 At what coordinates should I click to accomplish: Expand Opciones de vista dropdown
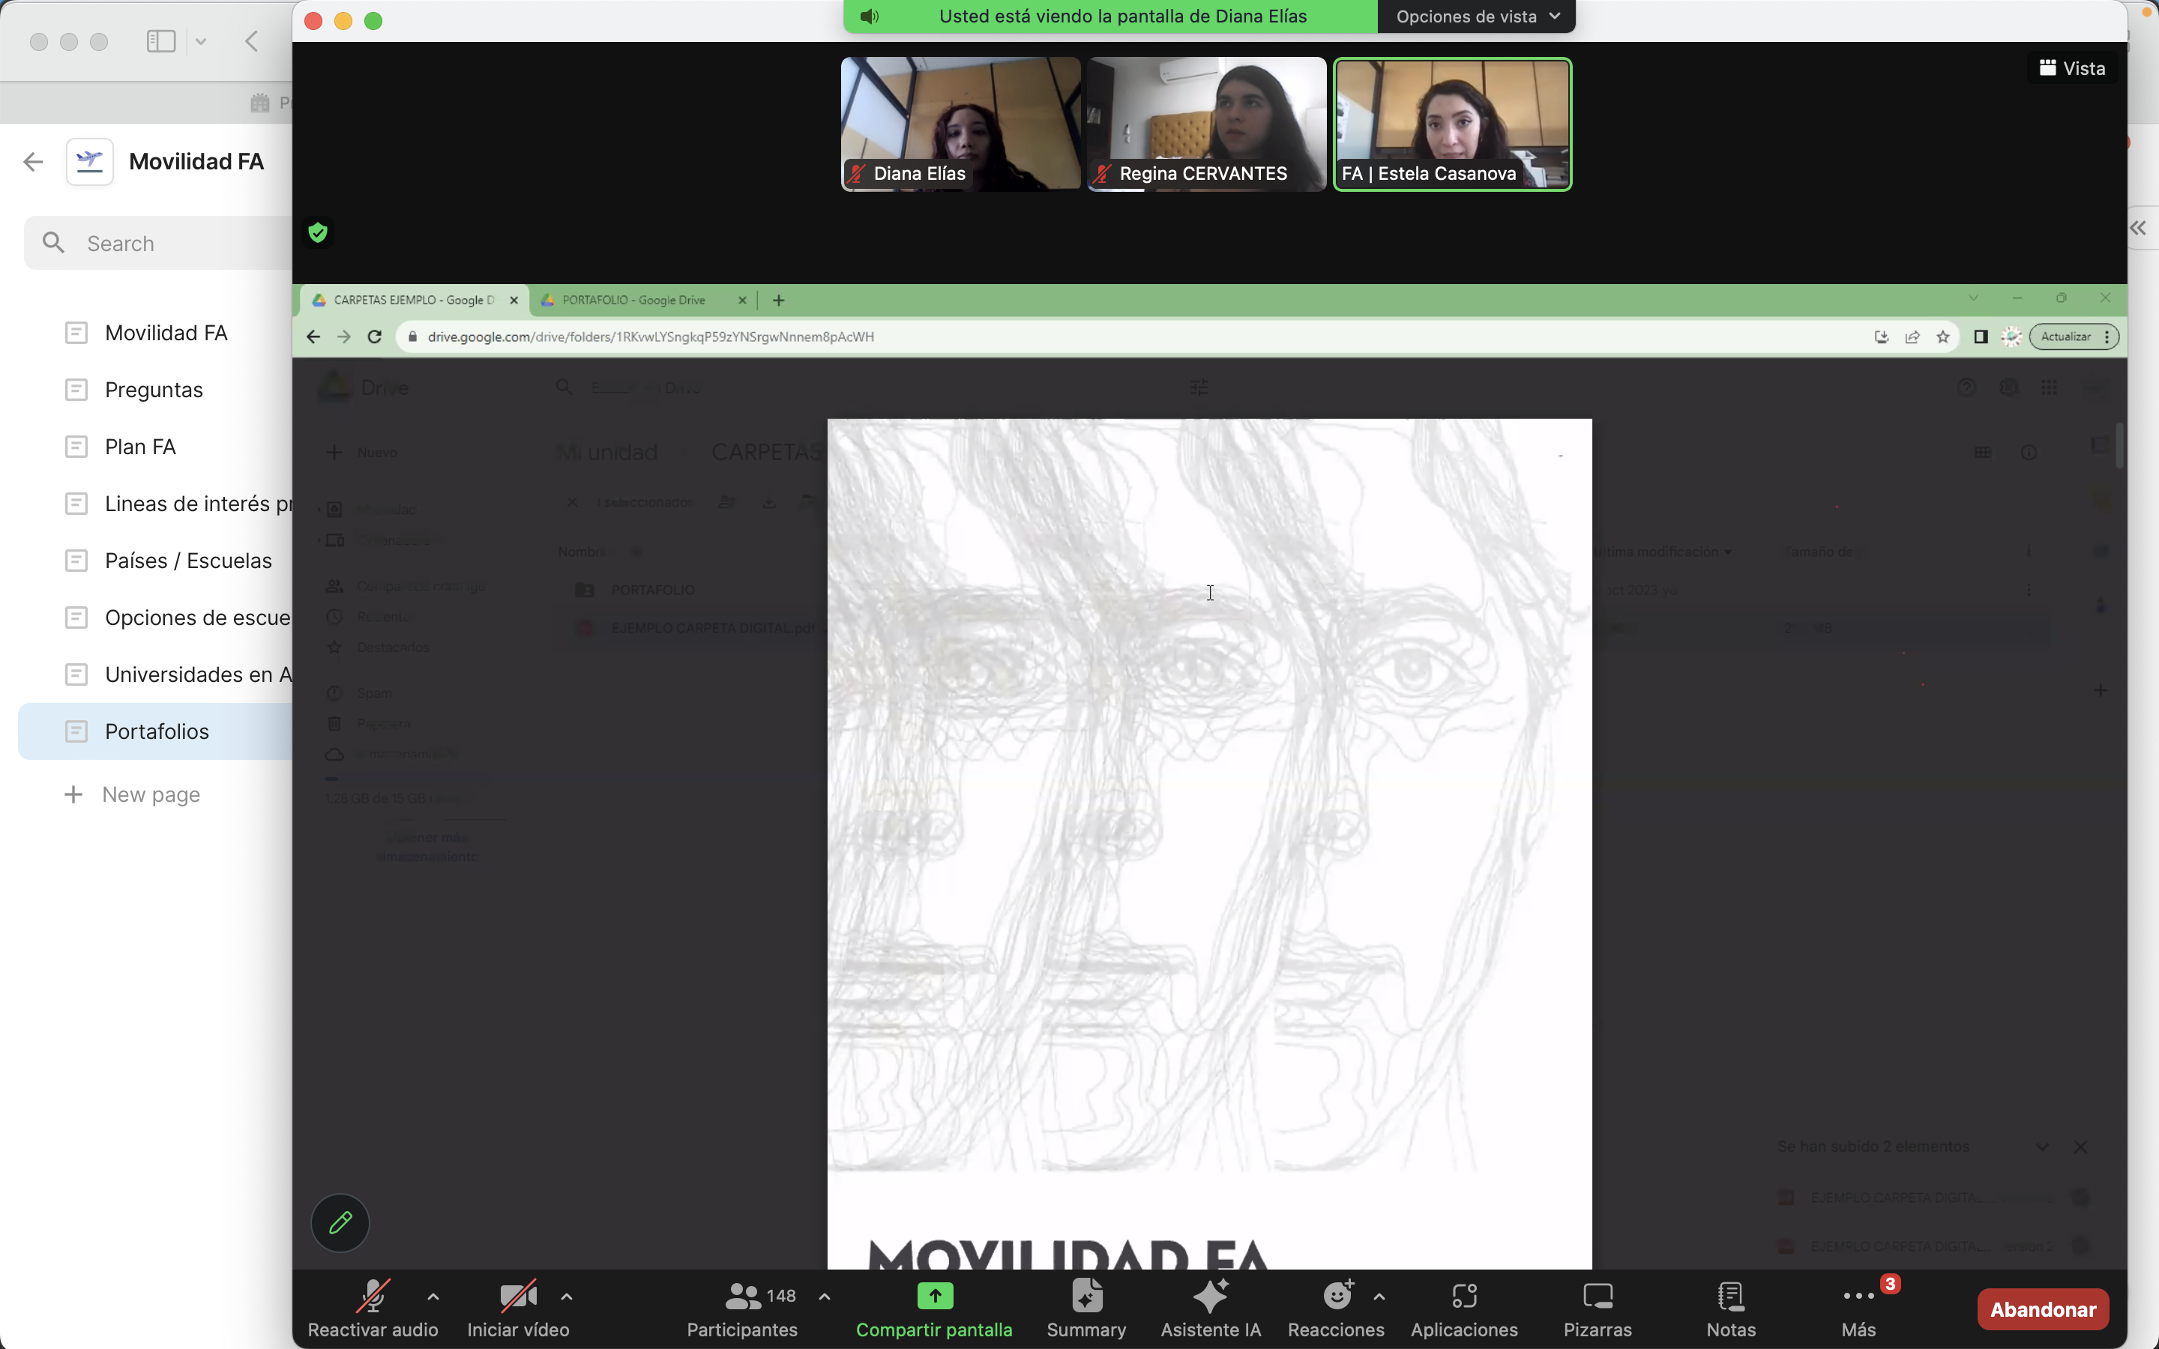click(x=1477, y=16)
